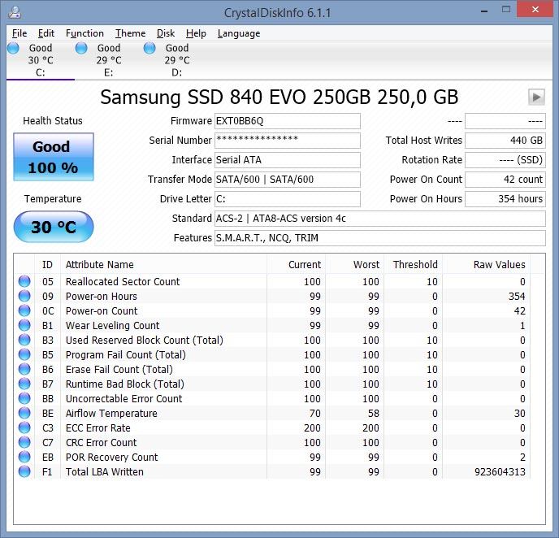Click status orb for Power-on Hours row
The height and width of the screenshot is (538, 559).
coord(24,296)
